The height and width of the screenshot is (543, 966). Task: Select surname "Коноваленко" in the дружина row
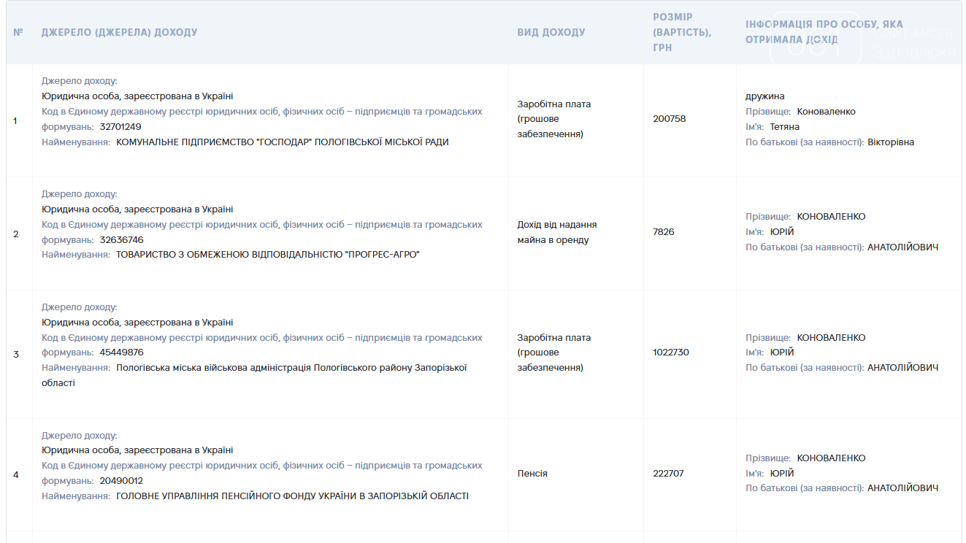point(826,112)
